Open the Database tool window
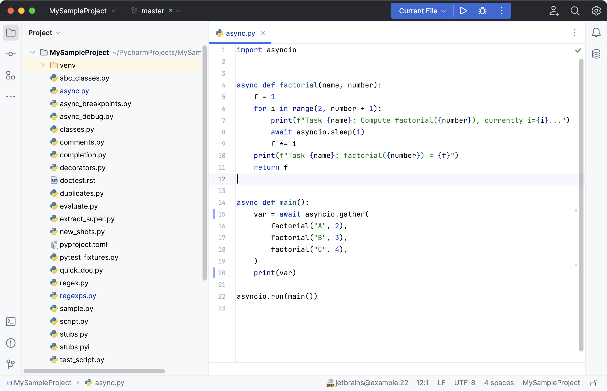Screen dimensions: 607x391 point(596,54)
